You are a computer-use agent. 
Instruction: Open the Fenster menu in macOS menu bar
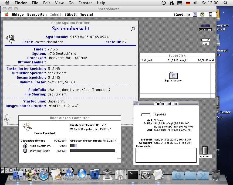pos(85,3)
